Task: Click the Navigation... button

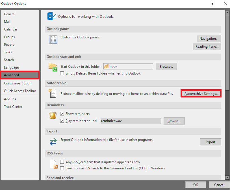Action: 209,39
